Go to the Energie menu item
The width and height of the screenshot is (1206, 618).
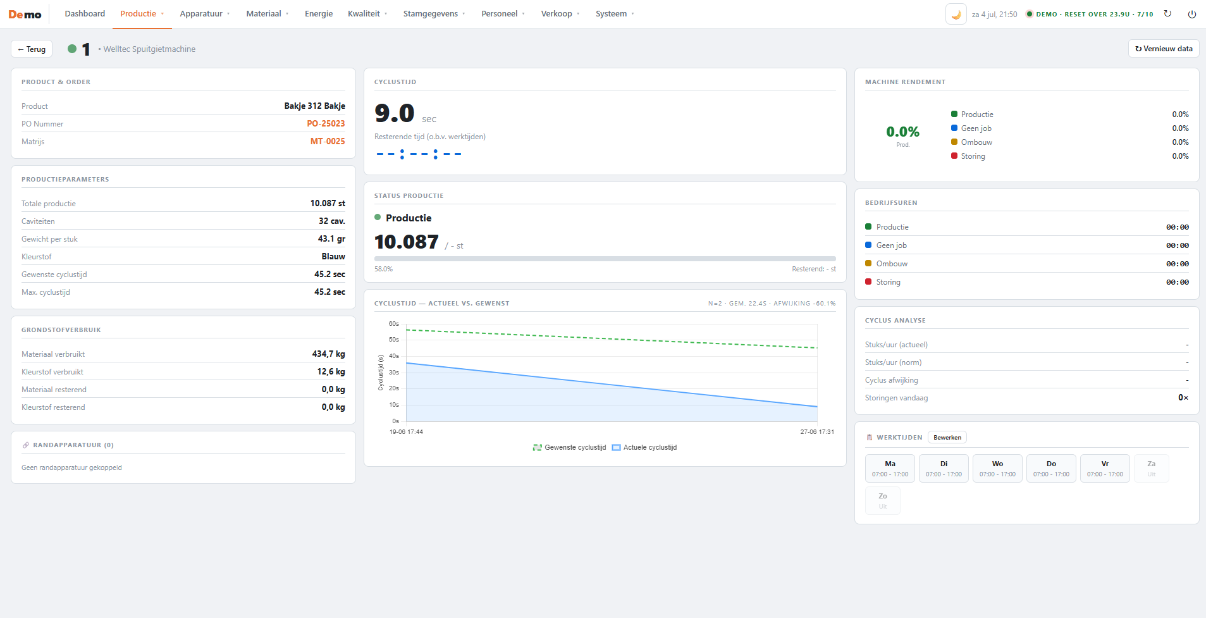coord(319,14)
